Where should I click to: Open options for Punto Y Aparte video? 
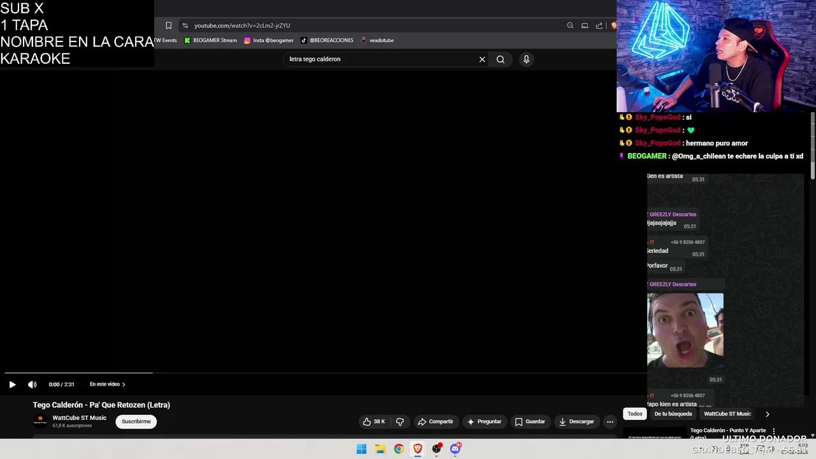tap(773, 432)
